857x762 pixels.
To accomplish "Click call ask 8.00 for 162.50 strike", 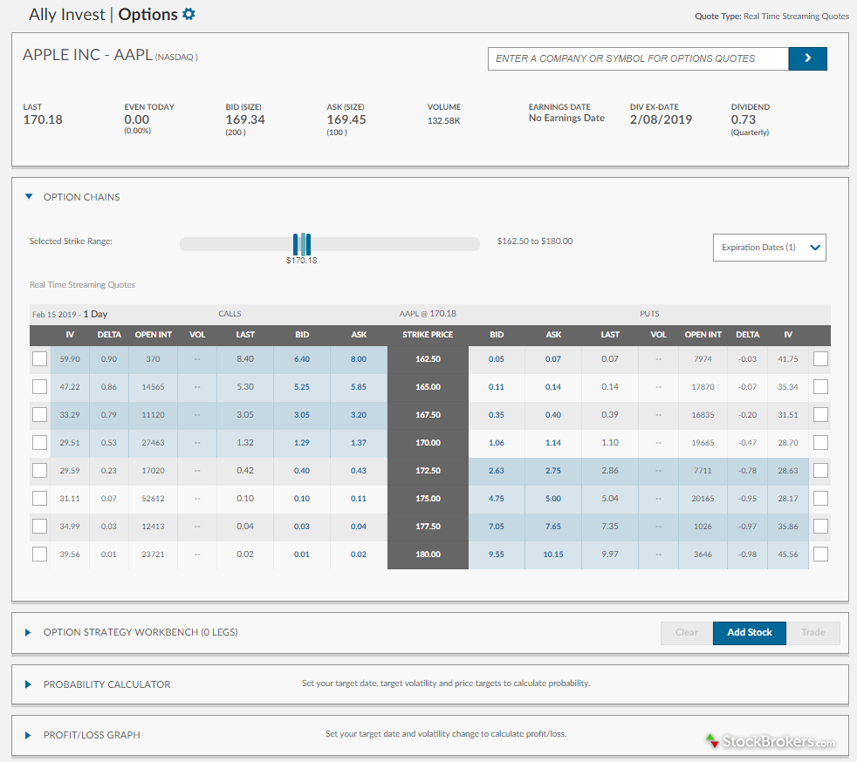I will 359,358.
